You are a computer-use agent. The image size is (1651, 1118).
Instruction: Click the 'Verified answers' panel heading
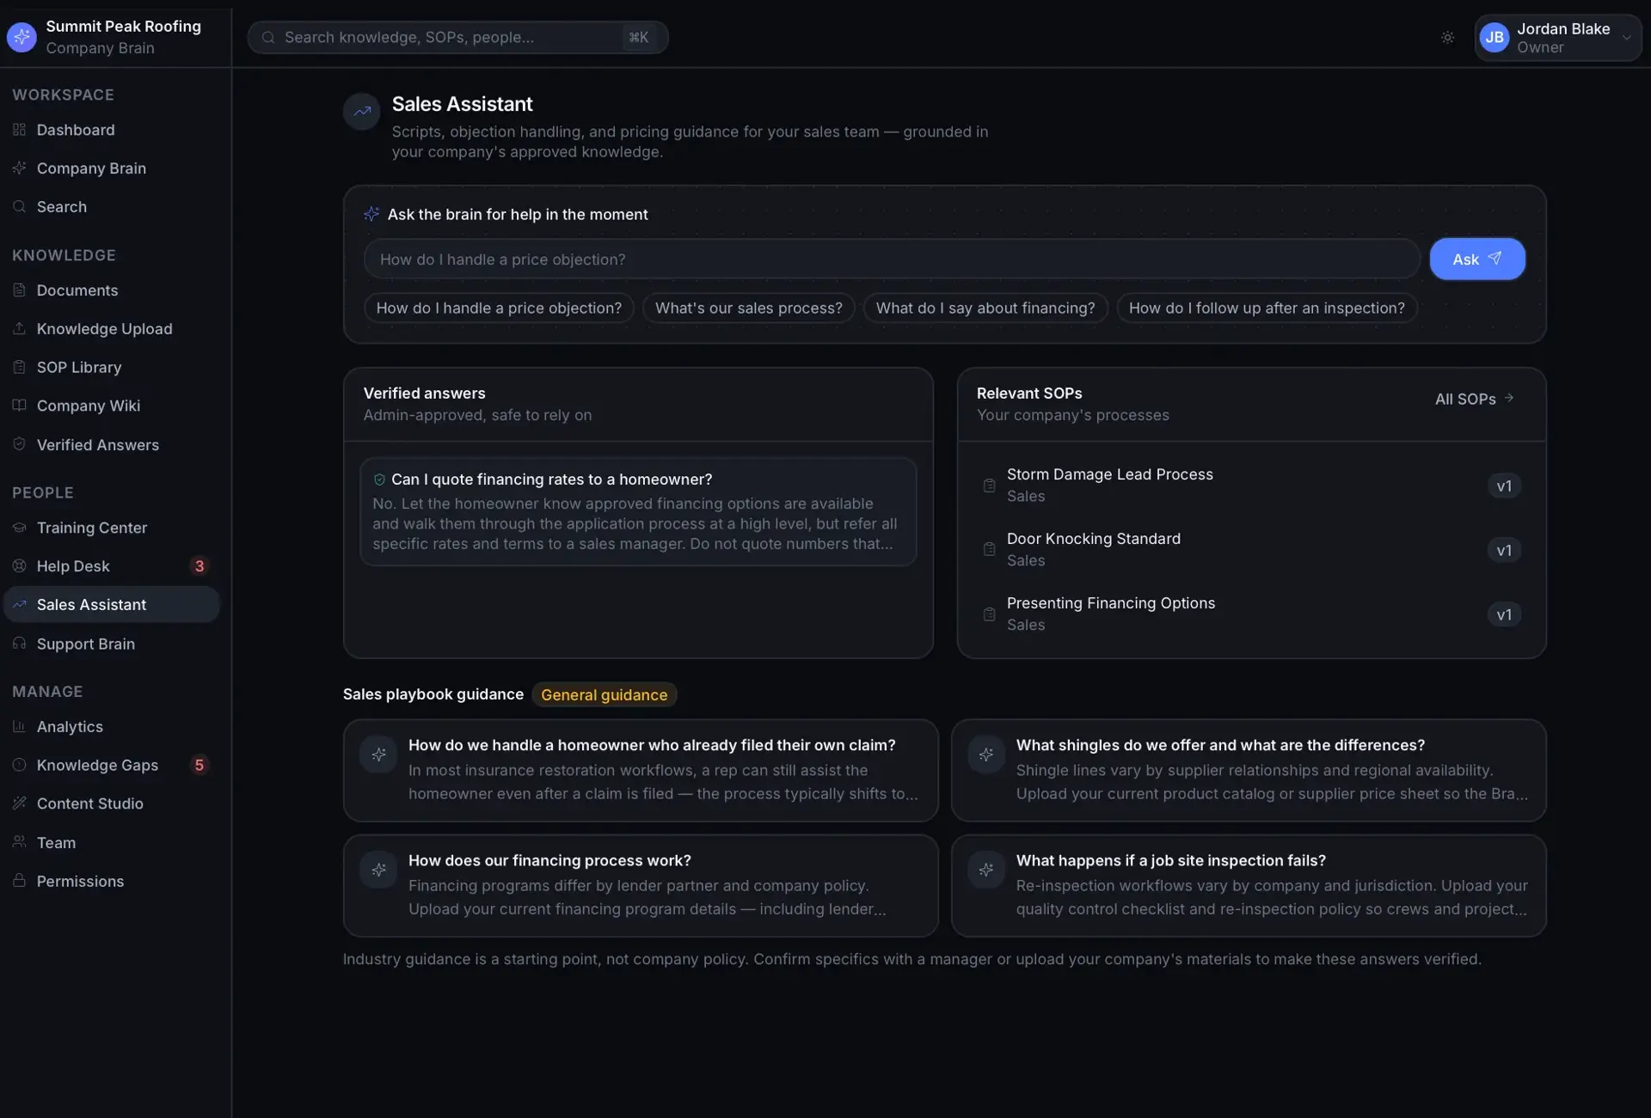point(424,394)
